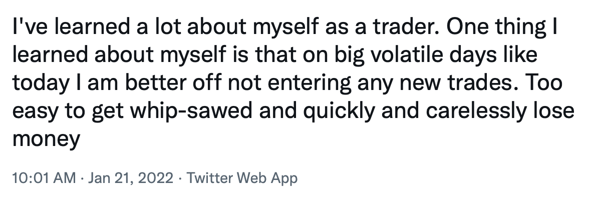Click the 10:01 AM timestamp link
This screenshot has height=198, width=591.
coord(44,177)
